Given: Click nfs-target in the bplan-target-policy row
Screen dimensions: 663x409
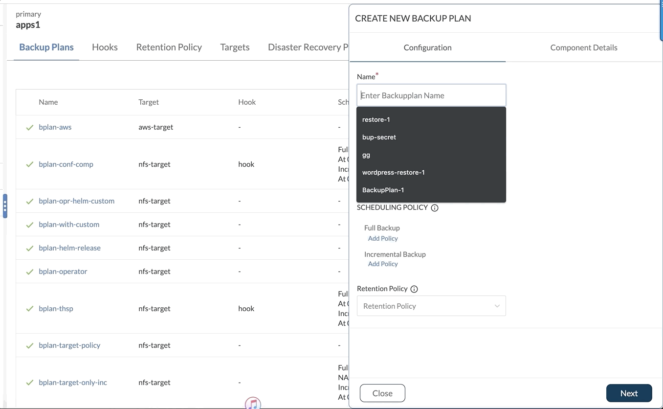Looking at the screenshot, I should pos(155,345).
